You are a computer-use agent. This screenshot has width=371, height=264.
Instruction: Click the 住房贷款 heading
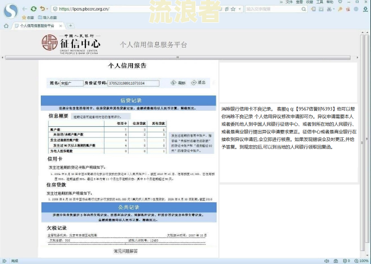click(56, 185)
